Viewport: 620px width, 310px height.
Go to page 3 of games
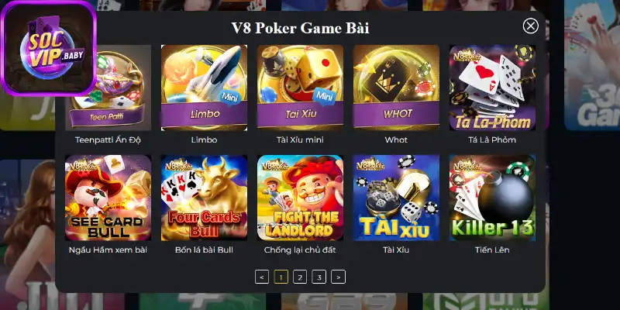point(319,277)
